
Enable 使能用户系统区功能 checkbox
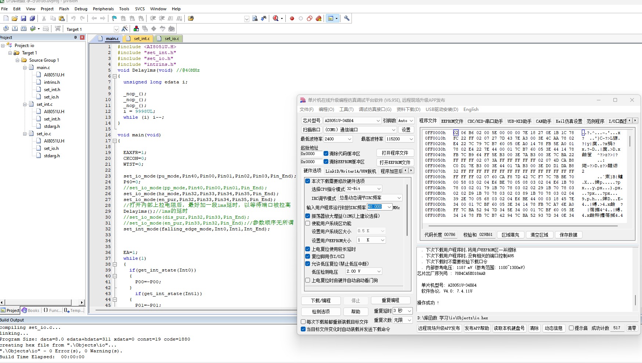308,223
